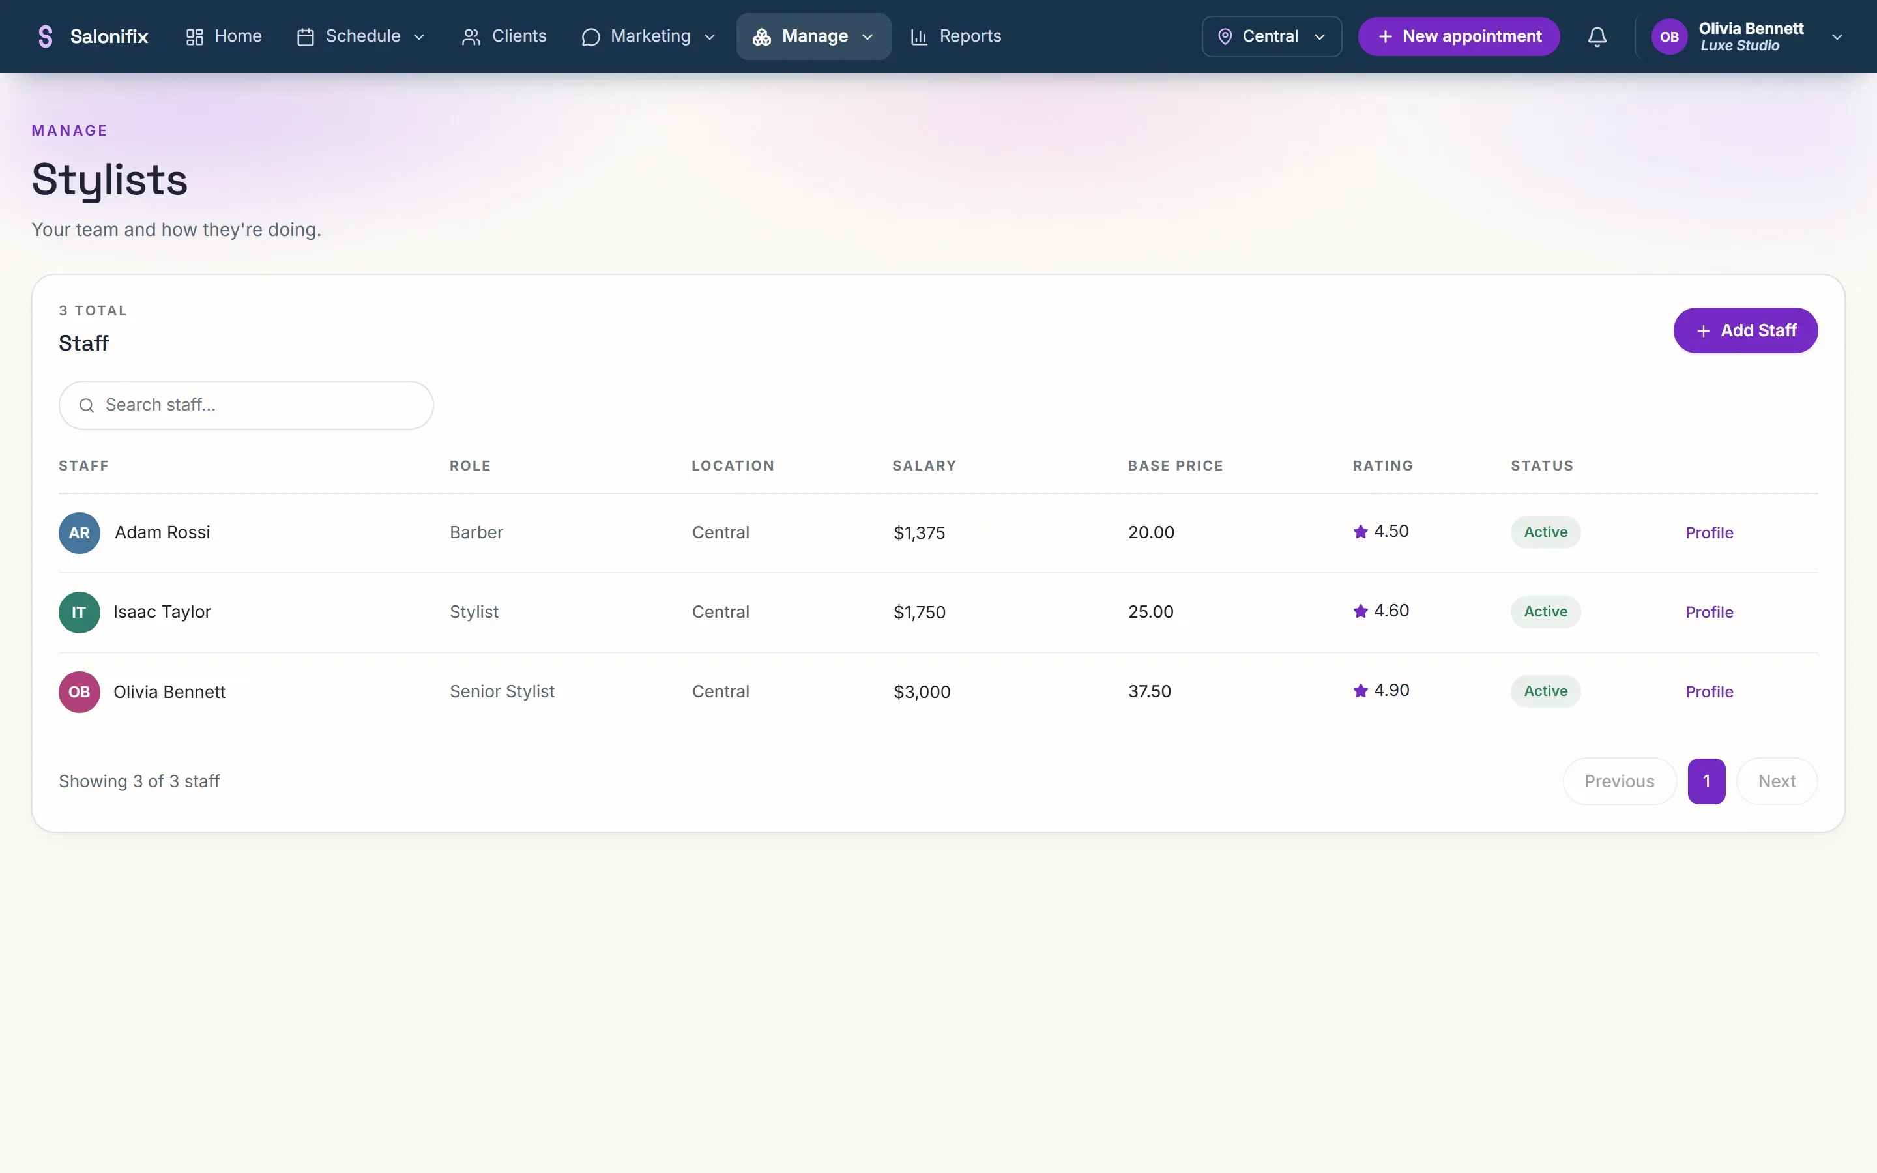Click Adam Rossi's AR avatar
The image size is (1877, 1173).
coord(79,533)
